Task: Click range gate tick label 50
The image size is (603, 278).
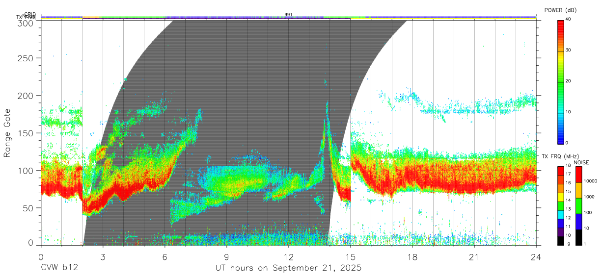Action: pyautogui.click(x=29, y=207)
